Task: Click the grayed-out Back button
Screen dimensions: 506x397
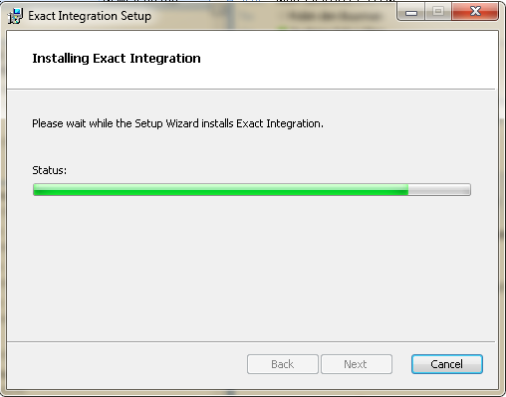Action: tap(283, 364)
